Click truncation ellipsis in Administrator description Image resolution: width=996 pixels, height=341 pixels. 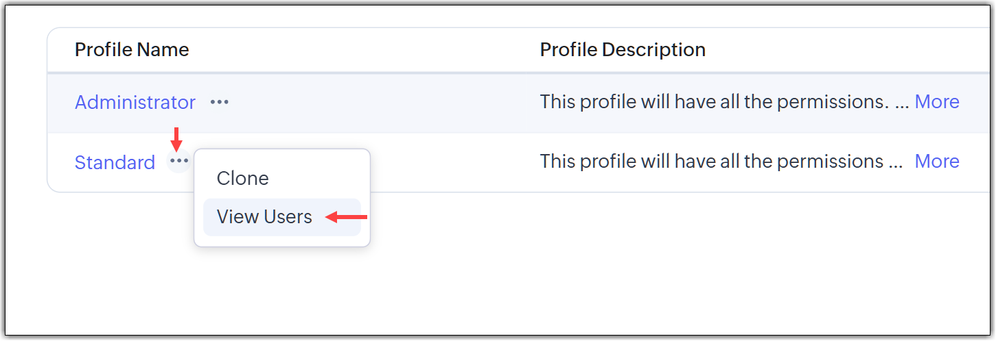click(x=903, y=103)
